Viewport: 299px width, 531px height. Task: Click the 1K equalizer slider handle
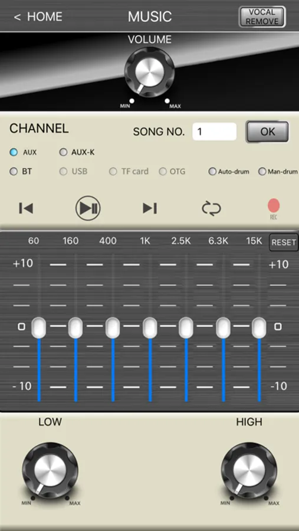tap(150, 327)
